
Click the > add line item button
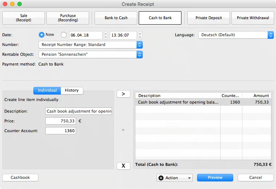[124, 94]
